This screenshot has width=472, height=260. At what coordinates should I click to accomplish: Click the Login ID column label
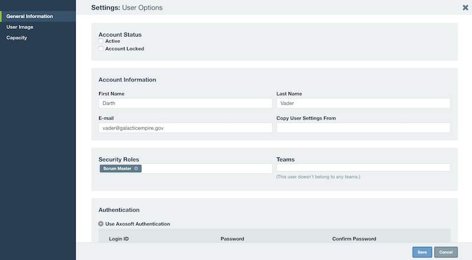pos(119,239)
